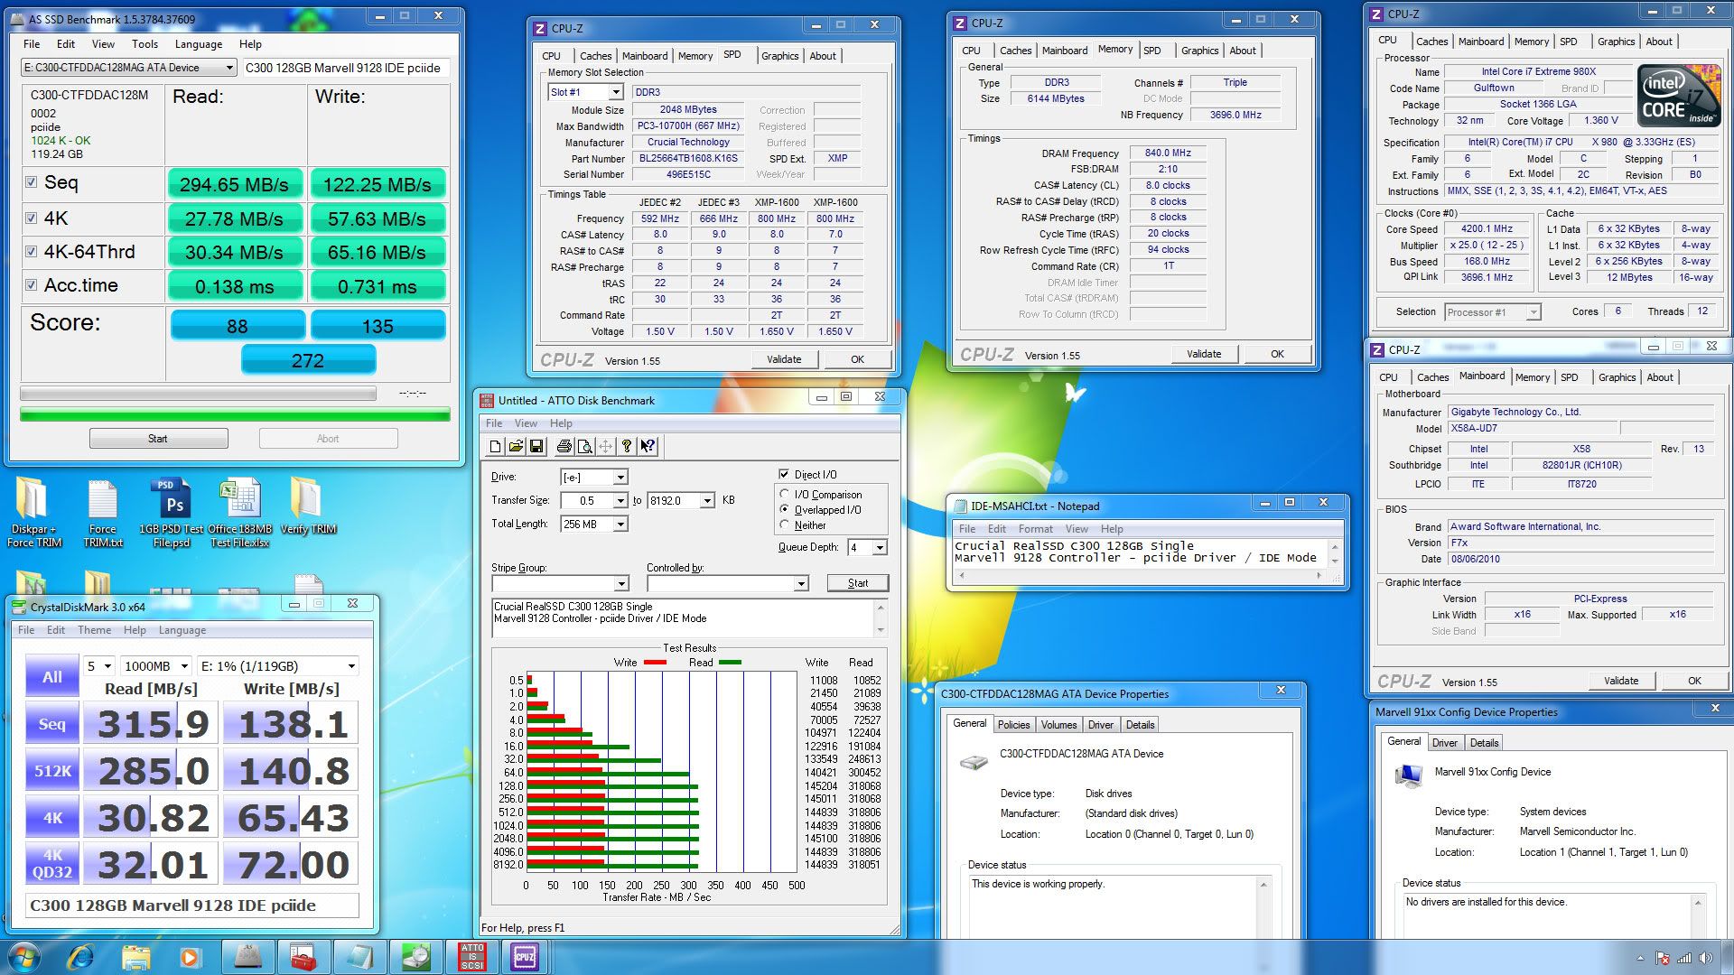This screenshot has height=975, width=1734.
Task: Toggle the Direct I/O checkbox in ATTO
Action: tap(784, 474)
